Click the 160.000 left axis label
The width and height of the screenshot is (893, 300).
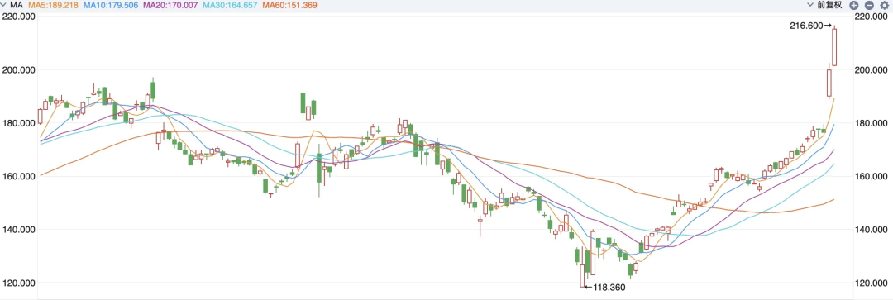(18, 177)
